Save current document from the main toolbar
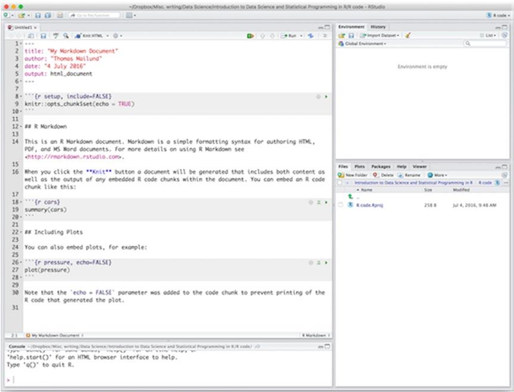514x392 pixels. coord(38,16)
